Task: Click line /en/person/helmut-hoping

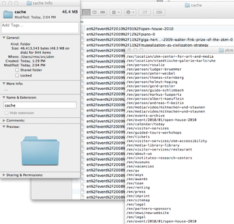Action: [152, 82]
